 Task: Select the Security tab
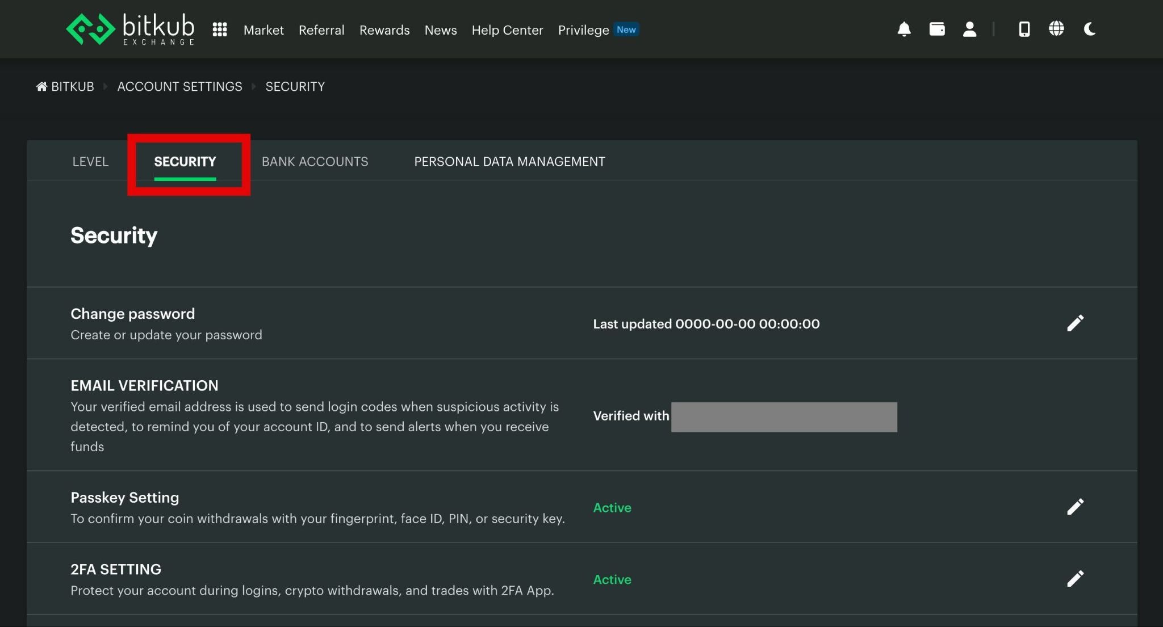point(185,162)
